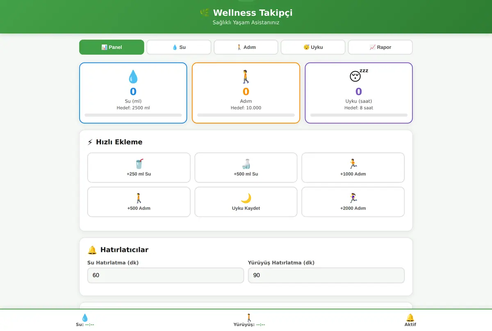Viewport: 492px width, 331px height.
Task: Click the blue 0 value in Su card
Action: (133, 92)
